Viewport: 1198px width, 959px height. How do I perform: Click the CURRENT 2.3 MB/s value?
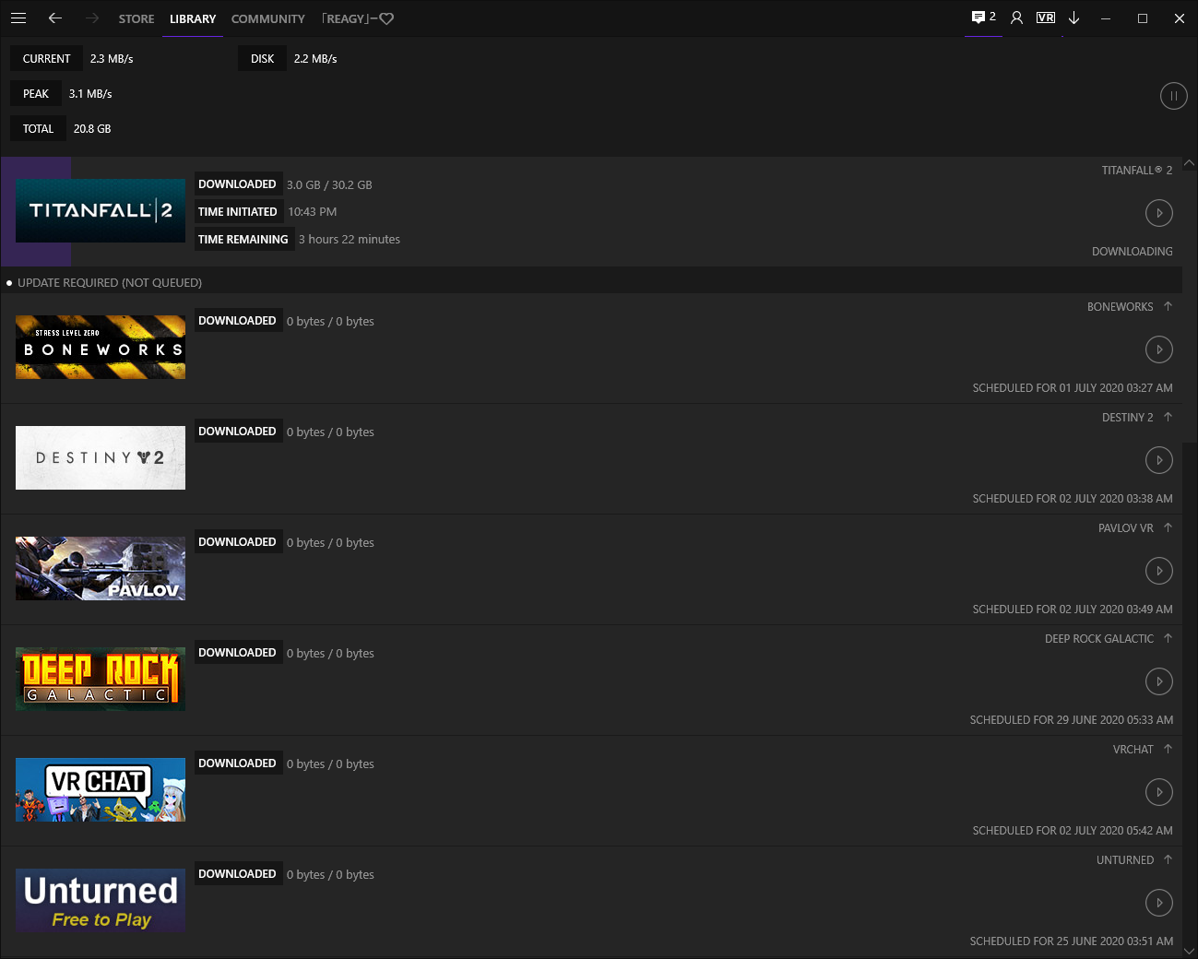(x=112, y=59)
